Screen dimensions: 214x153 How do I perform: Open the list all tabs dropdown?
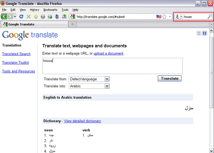point(212,24)
